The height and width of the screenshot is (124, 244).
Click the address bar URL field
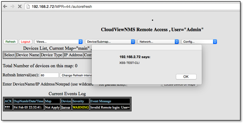[106, 6]
